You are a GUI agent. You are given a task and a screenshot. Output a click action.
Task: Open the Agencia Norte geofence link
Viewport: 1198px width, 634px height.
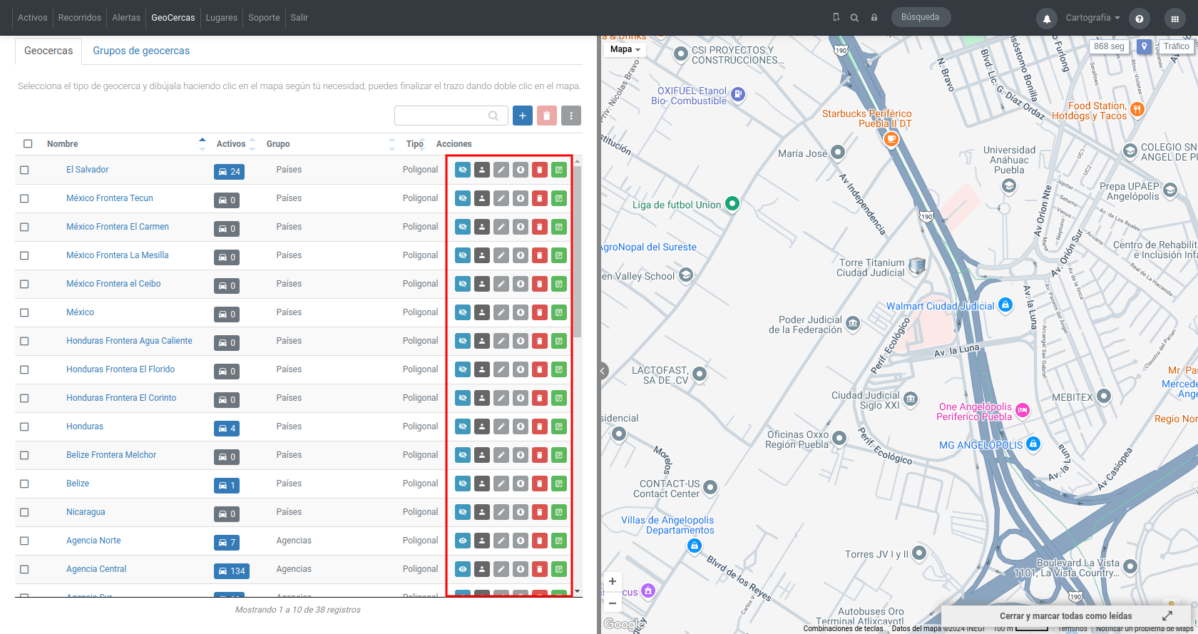tap(93, 541)
